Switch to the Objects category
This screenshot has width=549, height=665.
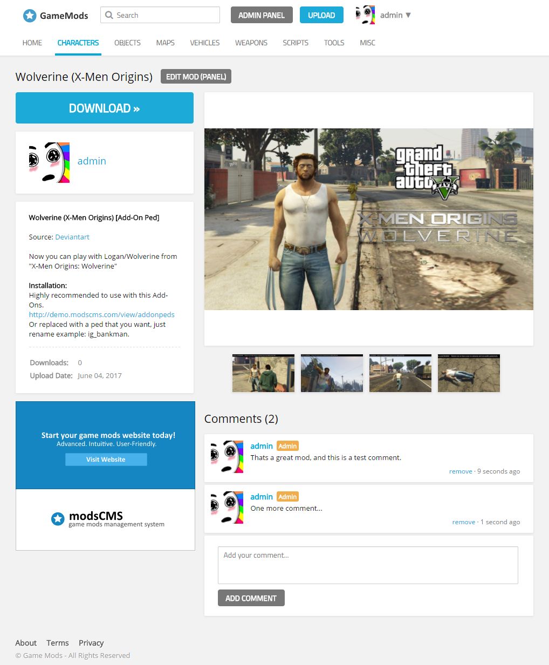pos(127,43)
